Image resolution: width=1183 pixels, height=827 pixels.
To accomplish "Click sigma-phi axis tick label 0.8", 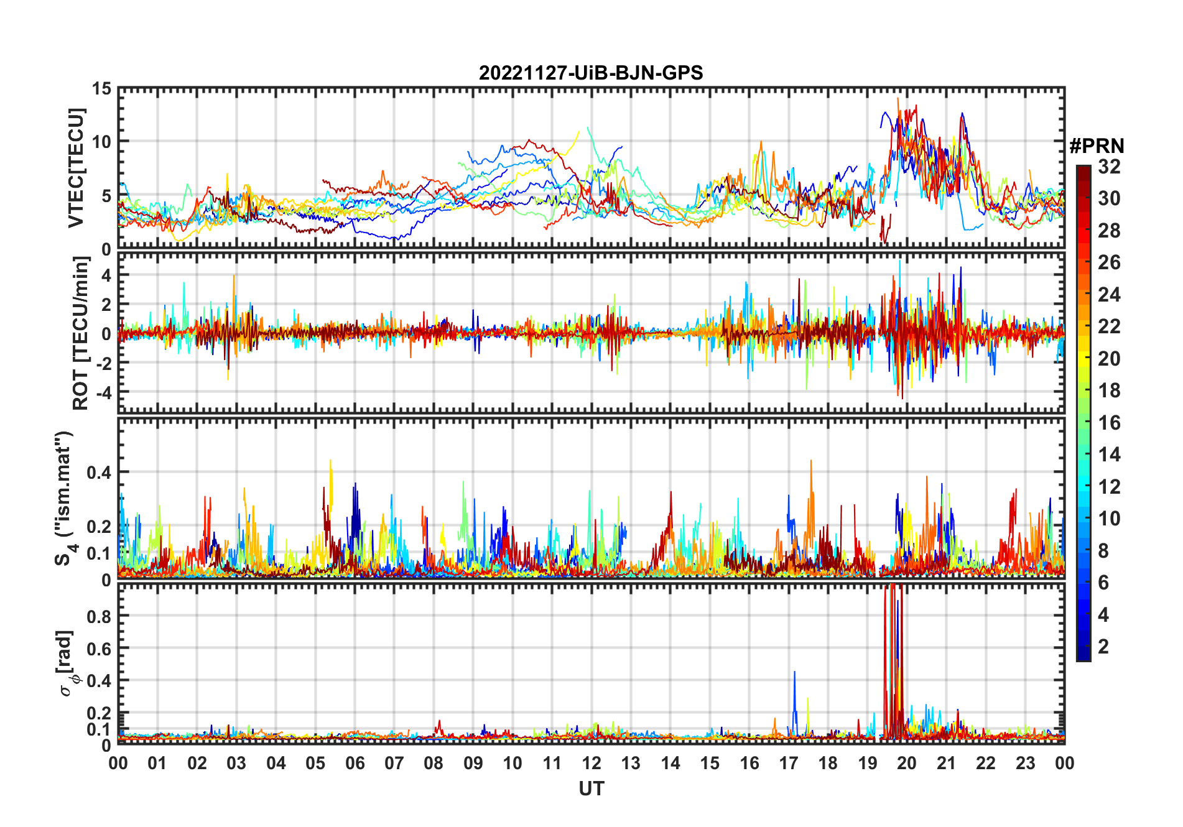I will pyautogui.click(x=100, y=617).
